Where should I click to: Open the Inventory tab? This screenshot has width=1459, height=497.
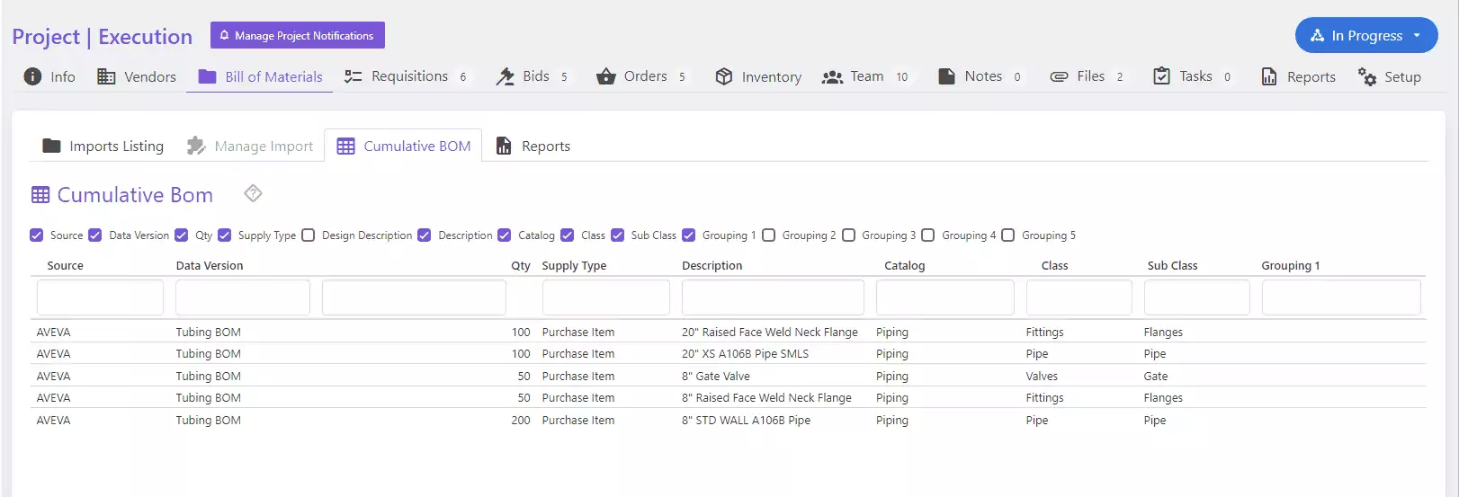click(758, 76)
